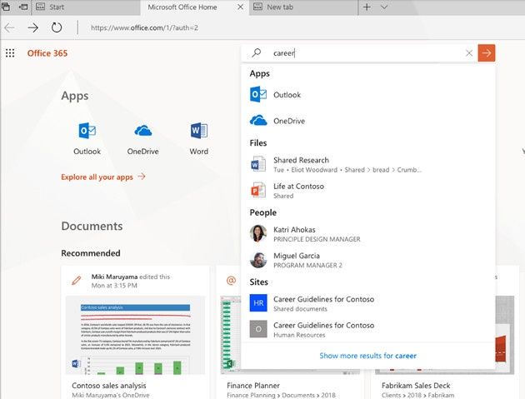Screen dimensions: 525x399
Task: Click the address bar URL
Action: tap(144, 27)
